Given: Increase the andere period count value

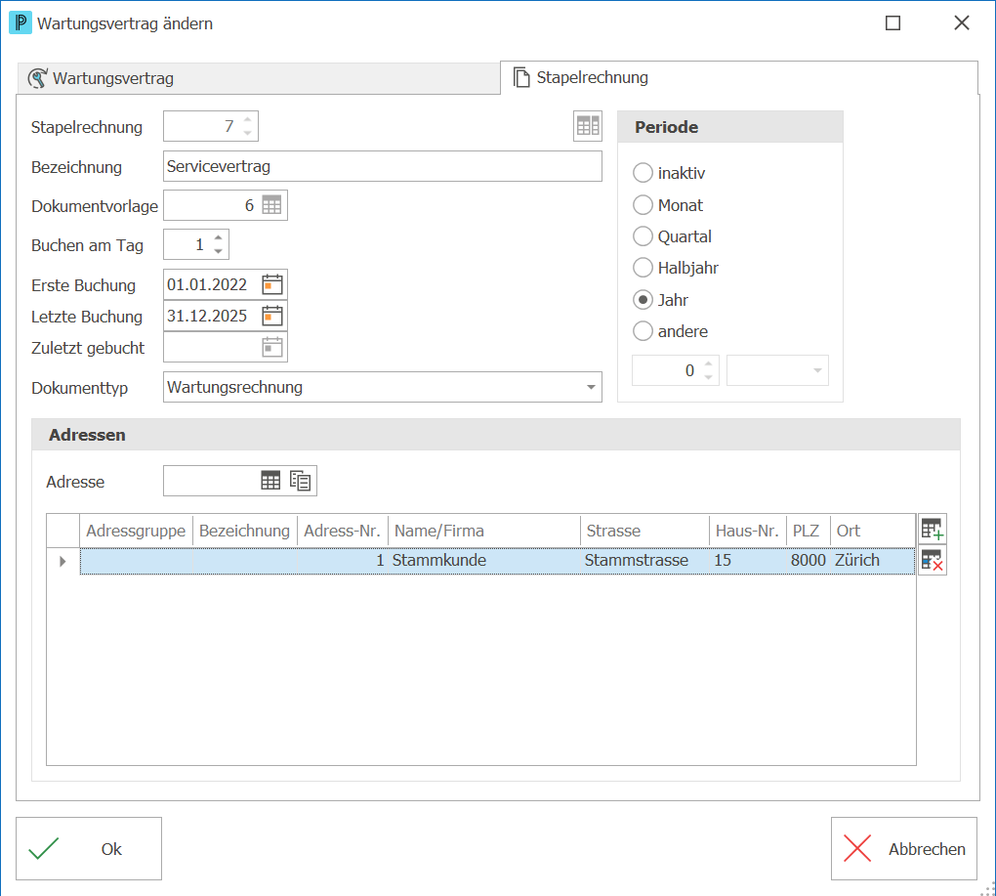Looking at the screenshot, I should [x=709, y=364].
